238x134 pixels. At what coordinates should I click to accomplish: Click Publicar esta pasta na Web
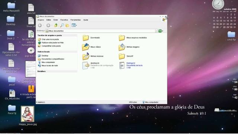52,43
